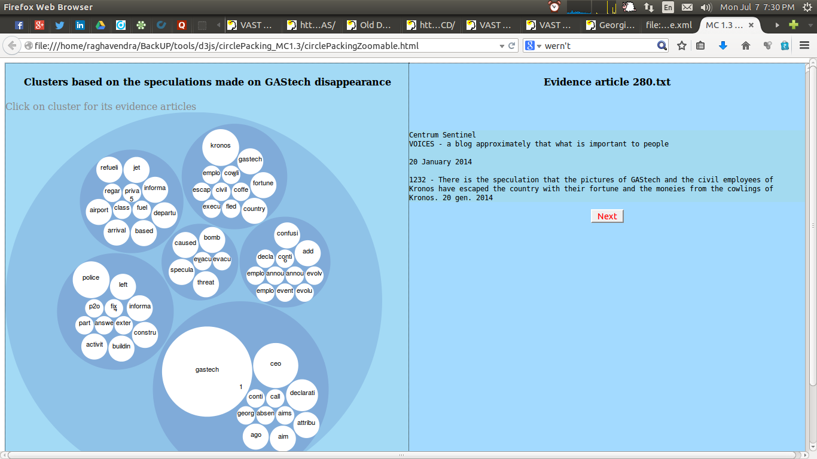Select the 'constru' word circle
This screenshot has height=459, width=817.
coord(145,334)
